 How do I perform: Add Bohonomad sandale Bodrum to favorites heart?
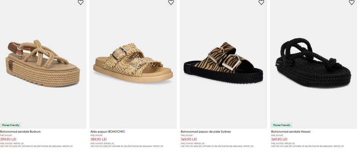point(81,2)
